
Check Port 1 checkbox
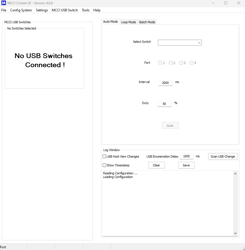pyautogui.click(x=160, y=63)
